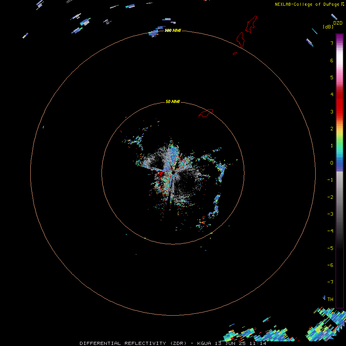Click the red island outline on the 50 NMI ring
The width and height of the screenshot is (346, 346).
tap(206, 113)
